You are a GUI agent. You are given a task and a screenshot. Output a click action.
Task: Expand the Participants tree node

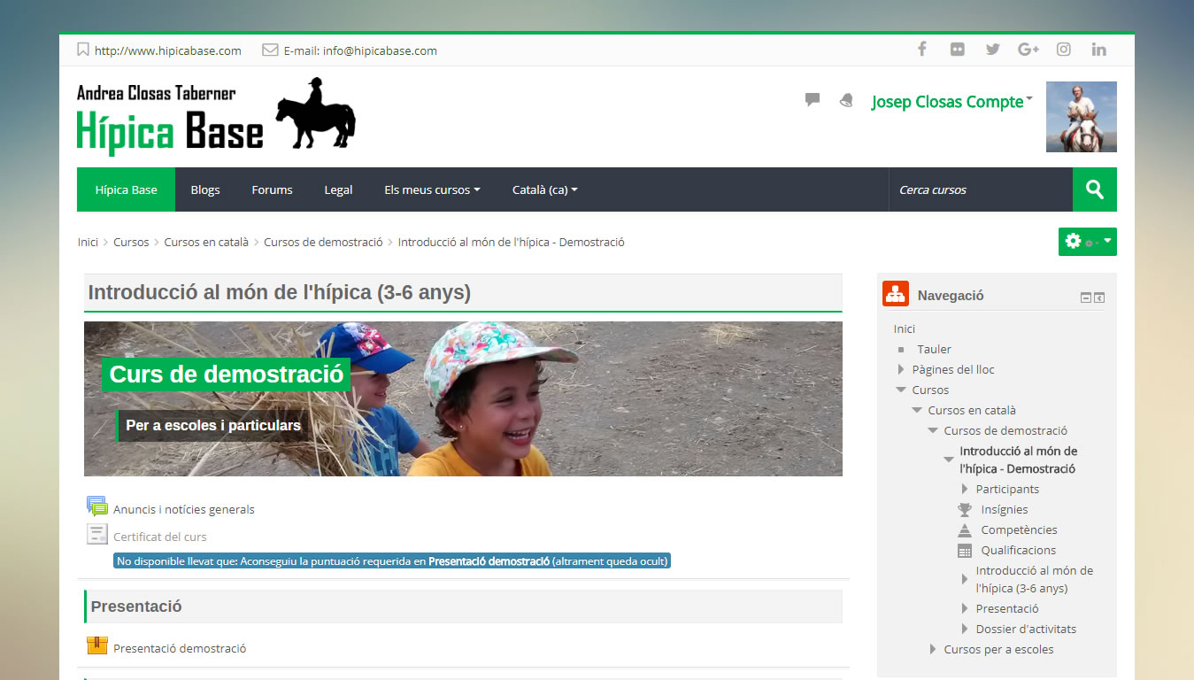click(966, 489)
